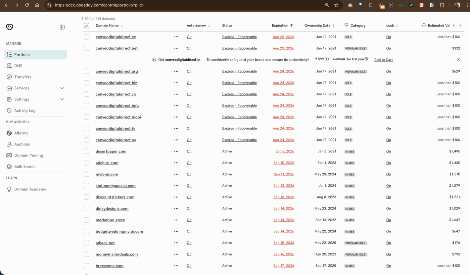Viewport: 470px width, 275px height.
Task: Click the GoDaddy logo icon
Action: 9,27
